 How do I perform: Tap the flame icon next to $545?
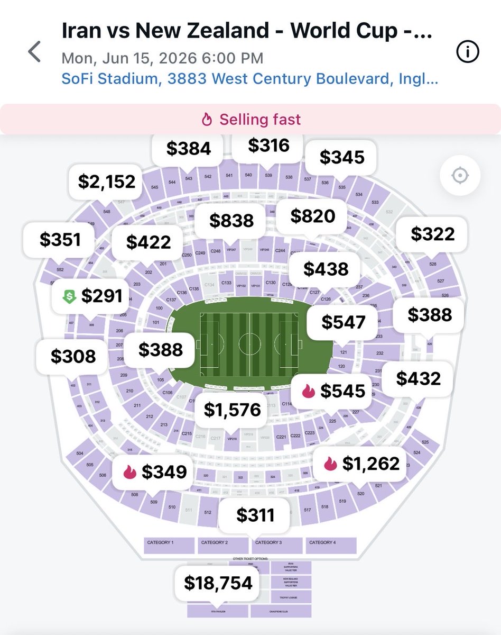coord(308,391)
